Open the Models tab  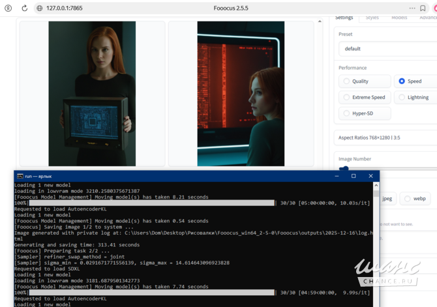pos(399,18)
